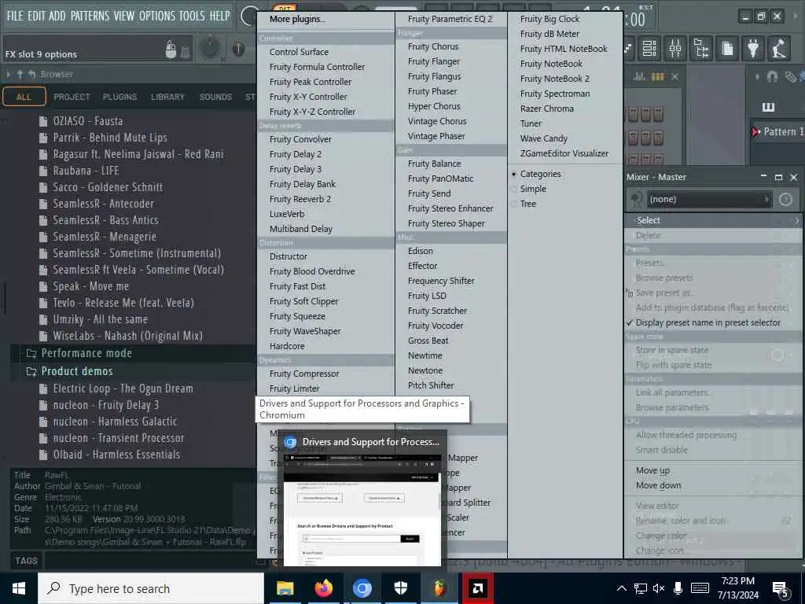
Task: Choose Fruity Soft Clipper plugin
Action: coord(304,301)
